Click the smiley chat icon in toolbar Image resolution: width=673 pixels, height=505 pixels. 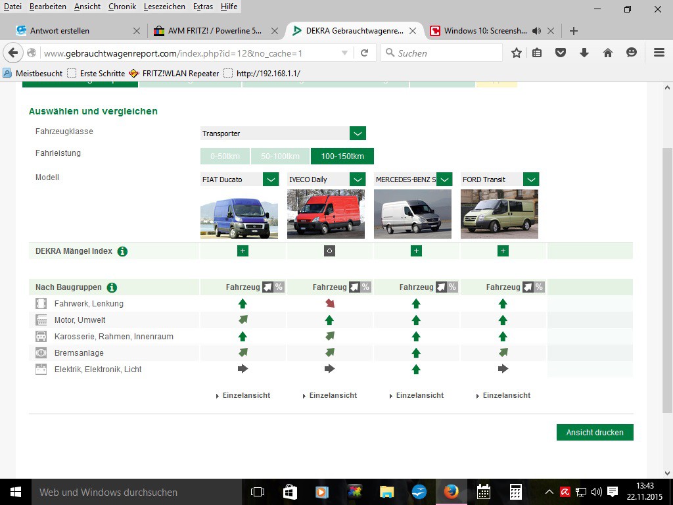point(632,53)
